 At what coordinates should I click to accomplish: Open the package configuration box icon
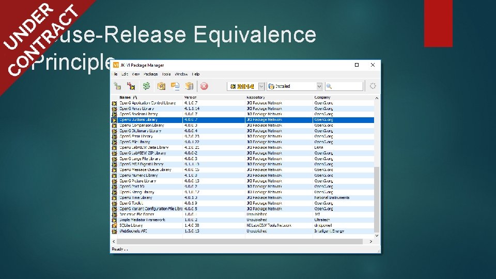click(x=189, y=86)
